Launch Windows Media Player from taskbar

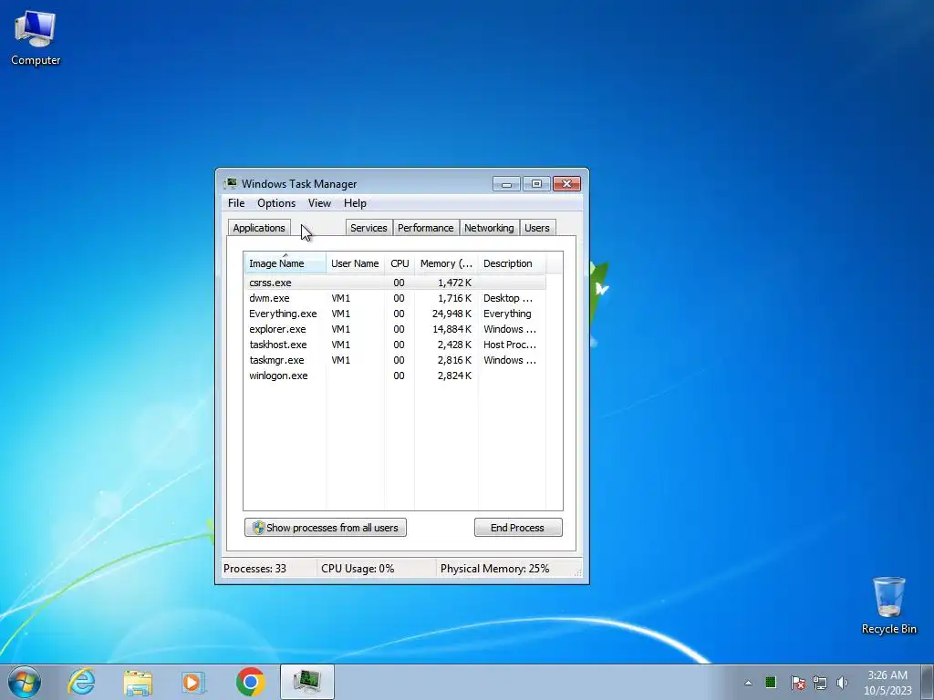pyautogui.click(x=193, y=682)
